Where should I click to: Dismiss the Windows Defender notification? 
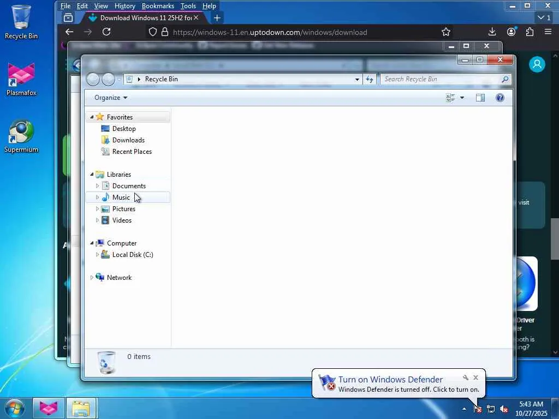coord(475,378)
